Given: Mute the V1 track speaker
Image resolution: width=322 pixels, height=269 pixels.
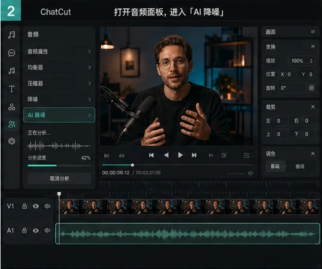Looking at the screenshot, I should coord(47,206).
